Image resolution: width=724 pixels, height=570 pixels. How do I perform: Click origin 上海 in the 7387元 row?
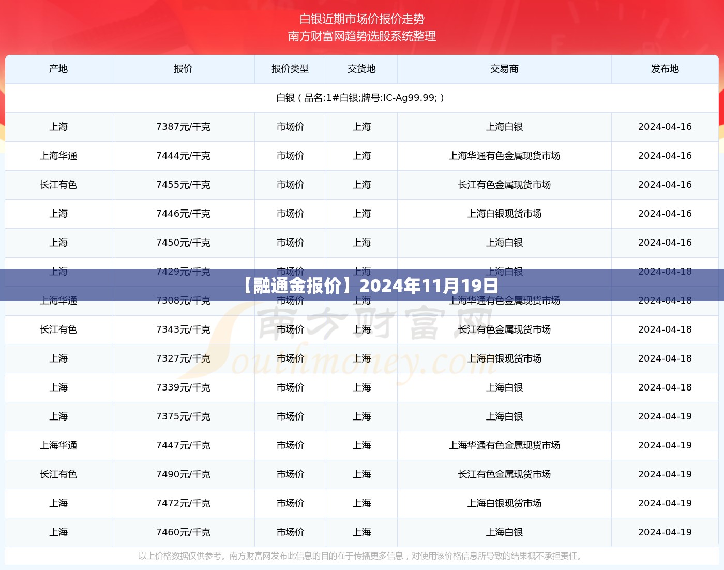(58, 127)
